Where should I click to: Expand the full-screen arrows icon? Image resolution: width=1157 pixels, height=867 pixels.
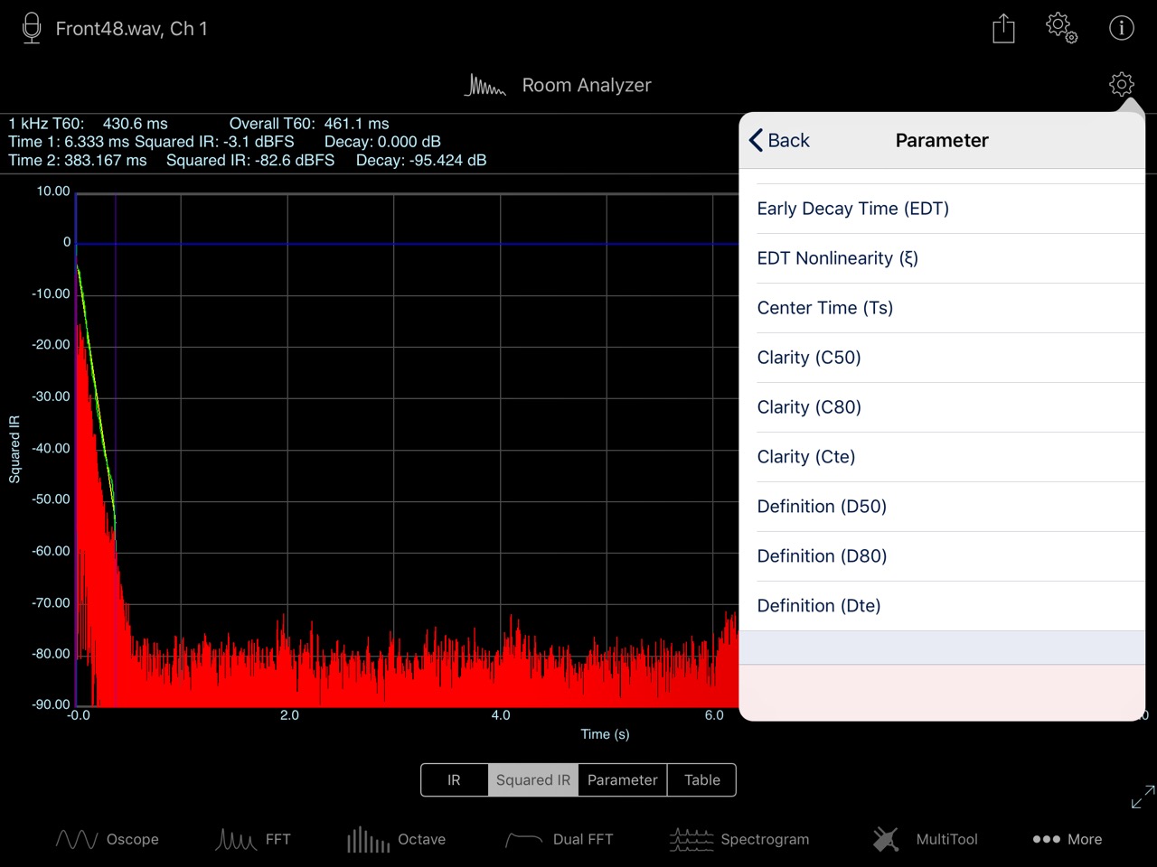[1142, 797]
